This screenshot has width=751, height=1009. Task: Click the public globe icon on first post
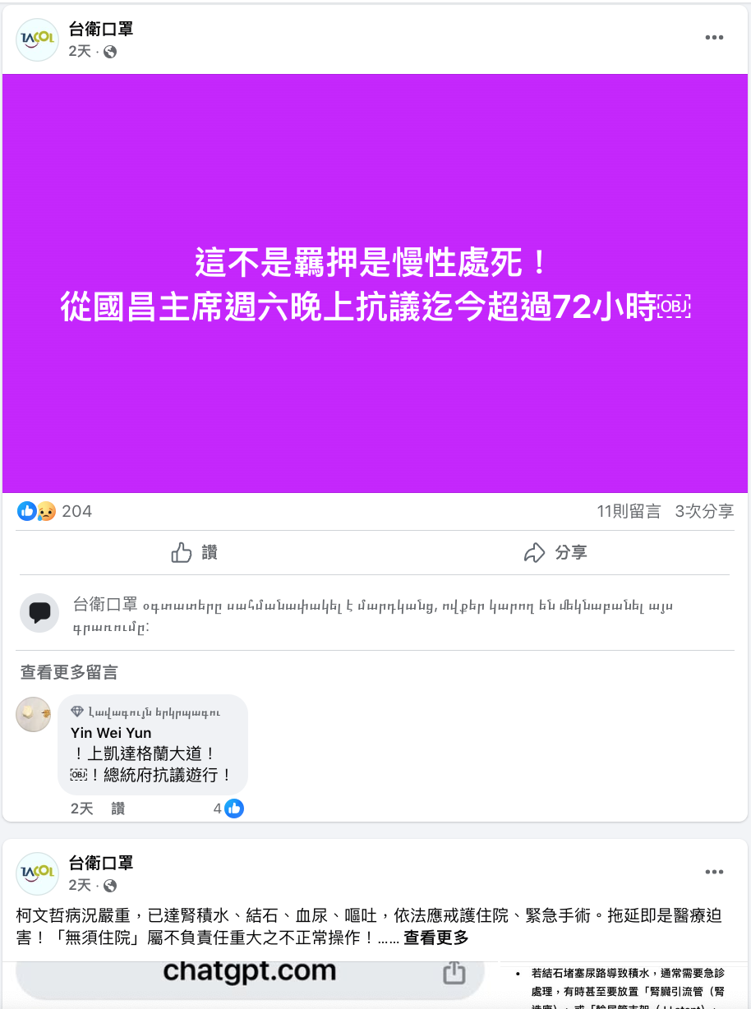click(110, 52)
